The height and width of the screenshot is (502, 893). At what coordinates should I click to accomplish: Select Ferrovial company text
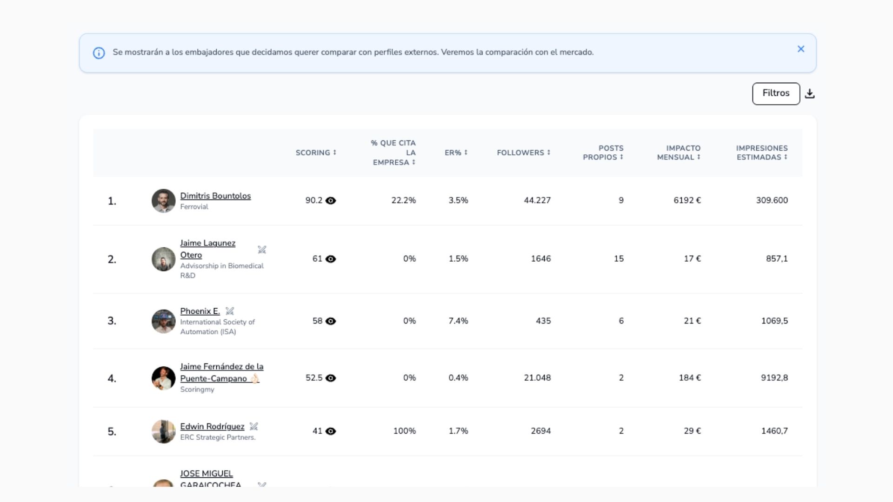[x=194, y=207]
